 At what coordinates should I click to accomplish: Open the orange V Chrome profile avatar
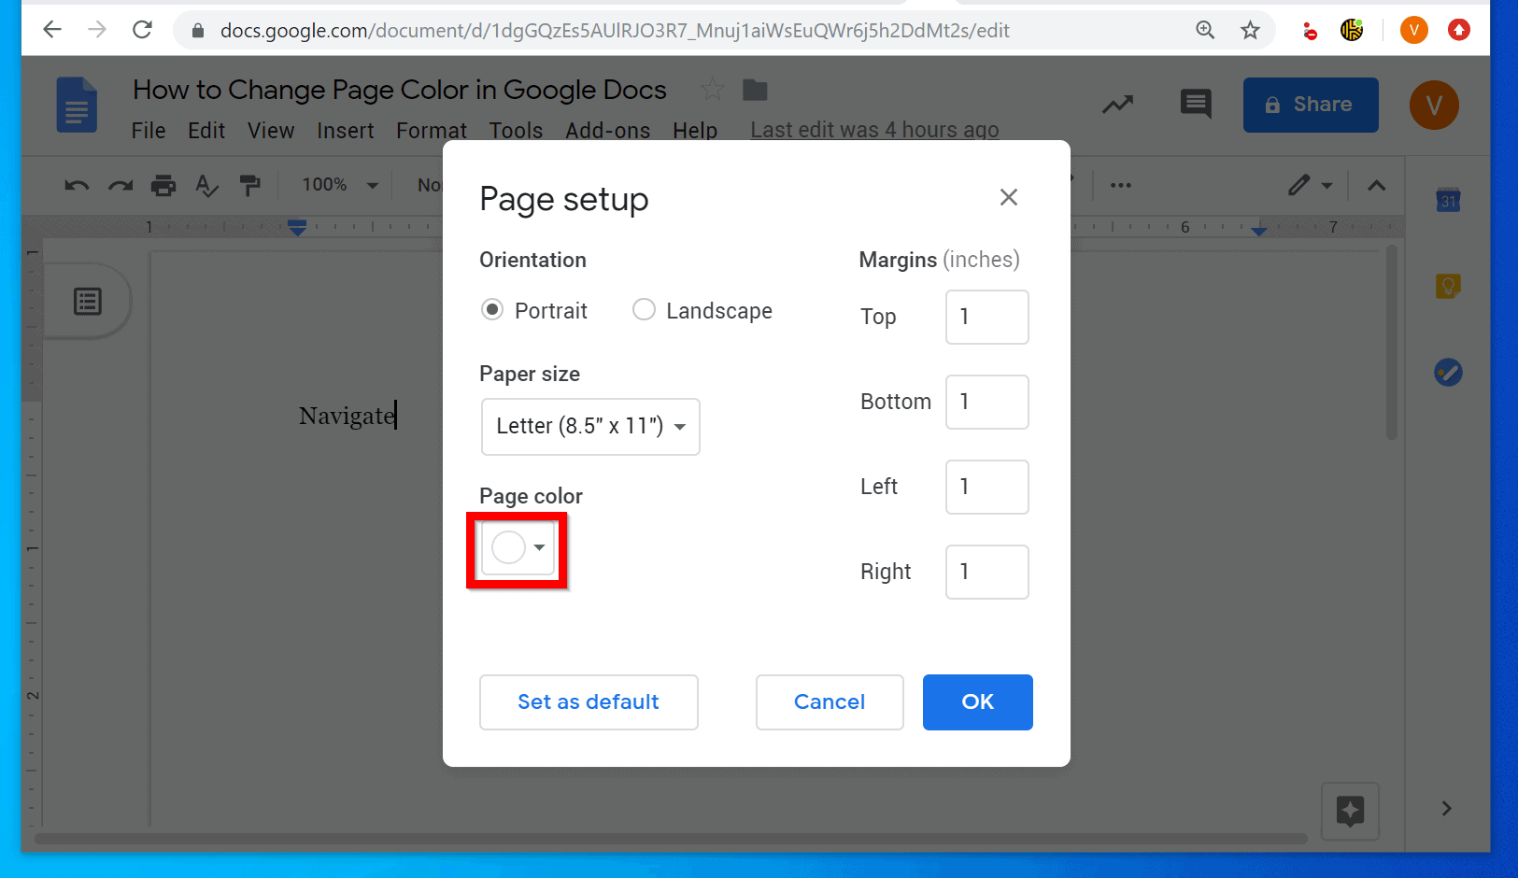pyautogui.click(x=1413, y=30)
